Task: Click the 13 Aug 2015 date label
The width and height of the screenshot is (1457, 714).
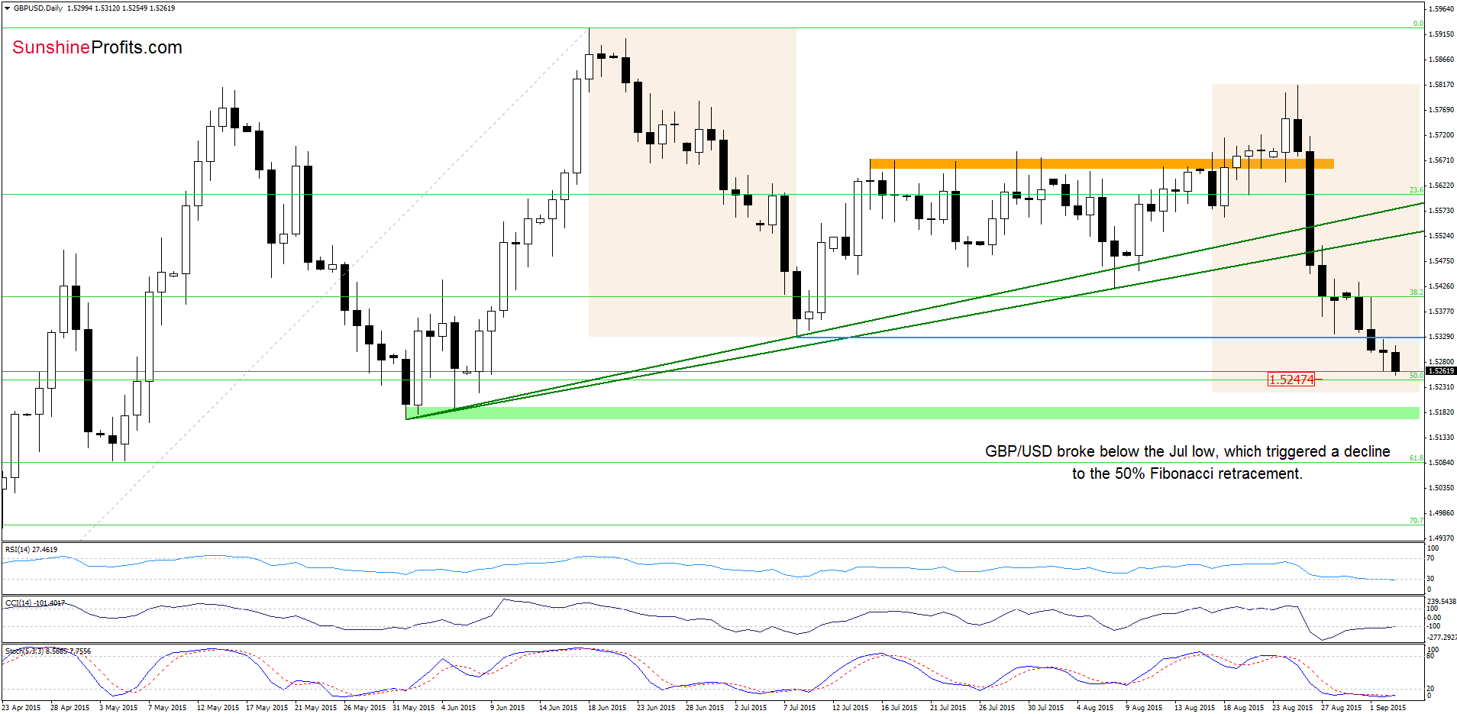Action: click(x=1194, y=708)
